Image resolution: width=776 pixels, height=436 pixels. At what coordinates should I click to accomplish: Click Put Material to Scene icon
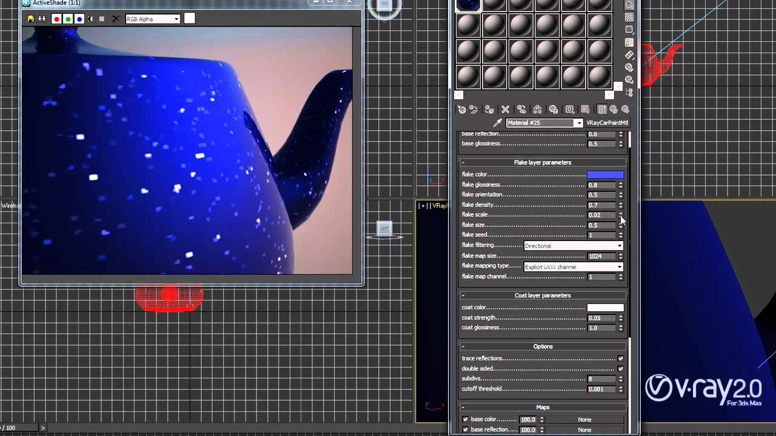(x=473, y=110)
